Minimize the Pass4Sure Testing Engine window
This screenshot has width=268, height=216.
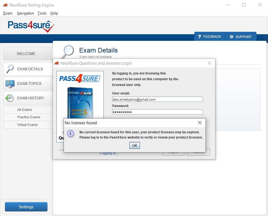click(x=228, y=5)
